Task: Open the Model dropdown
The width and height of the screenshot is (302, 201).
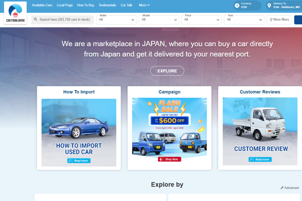Action: click(159, 20)
